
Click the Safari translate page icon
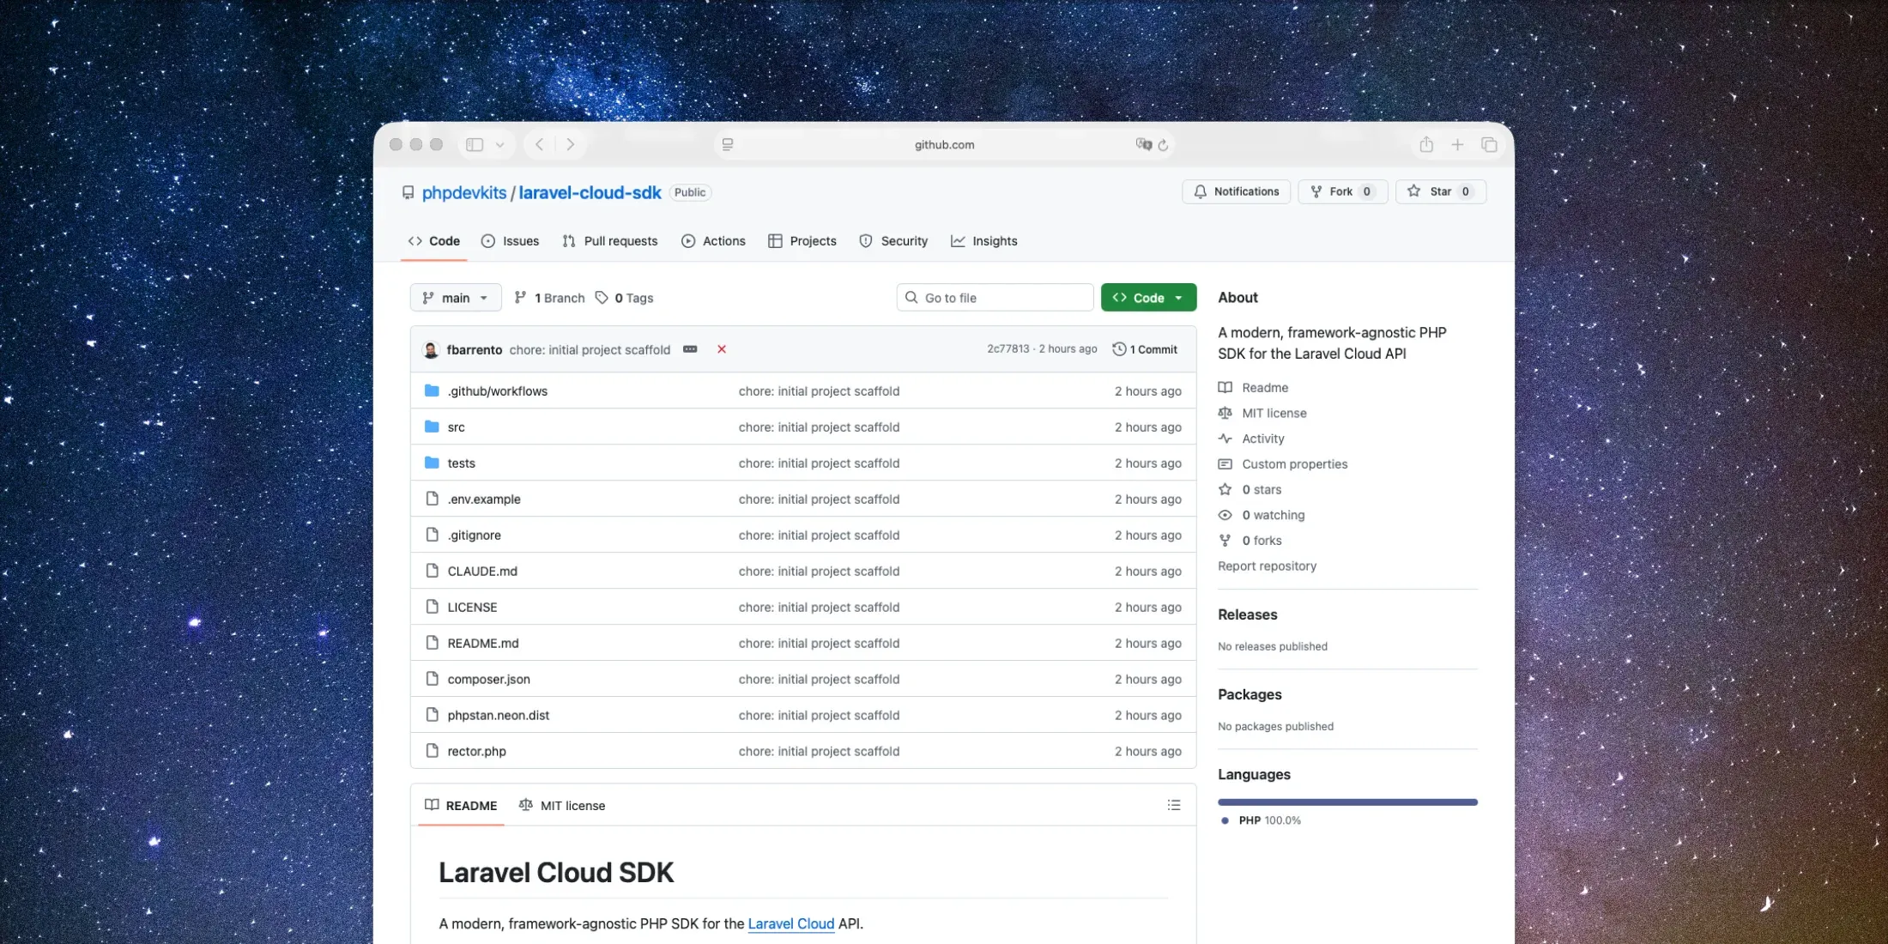point(1143,144)
